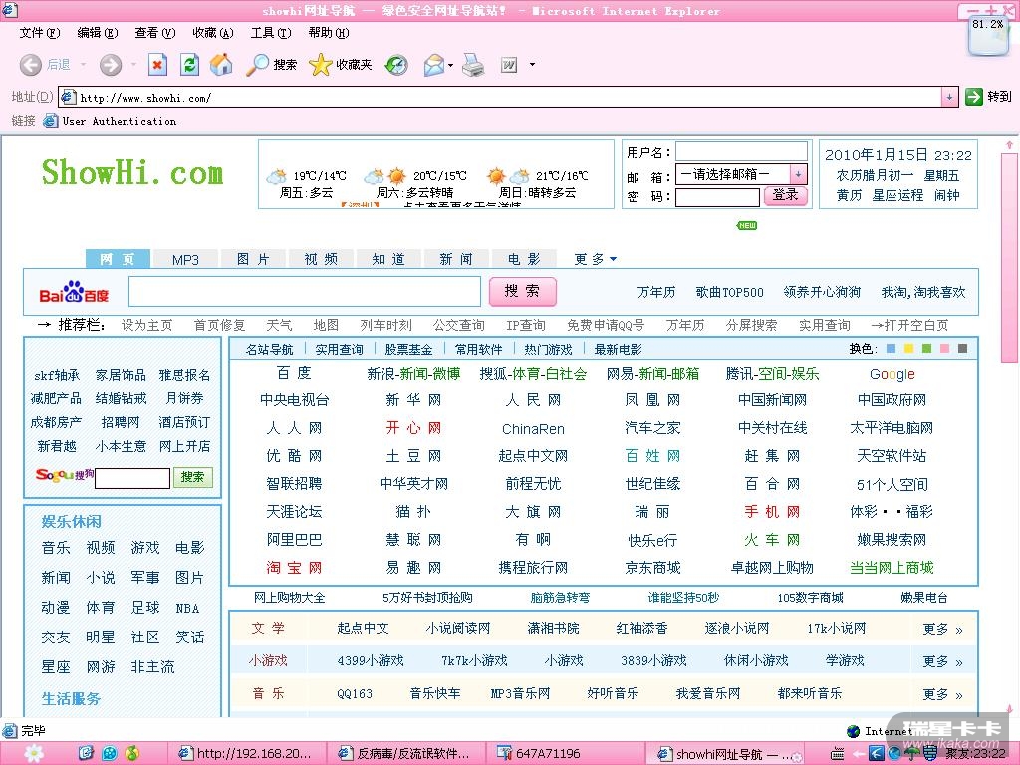Expand the 请选择邮箱 mailbox dropdown

point(798,173)
